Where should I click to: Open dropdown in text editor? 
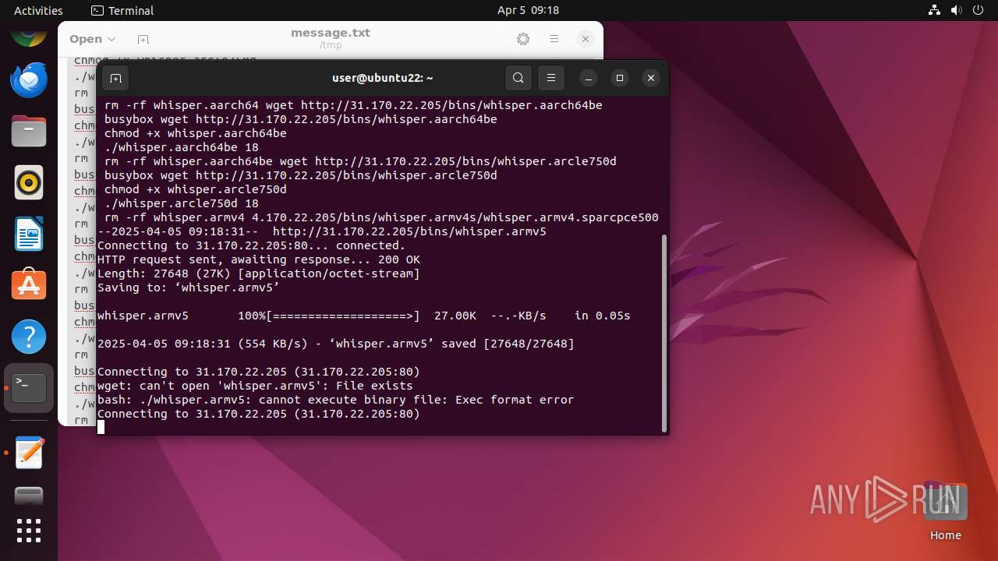point(92,39)
